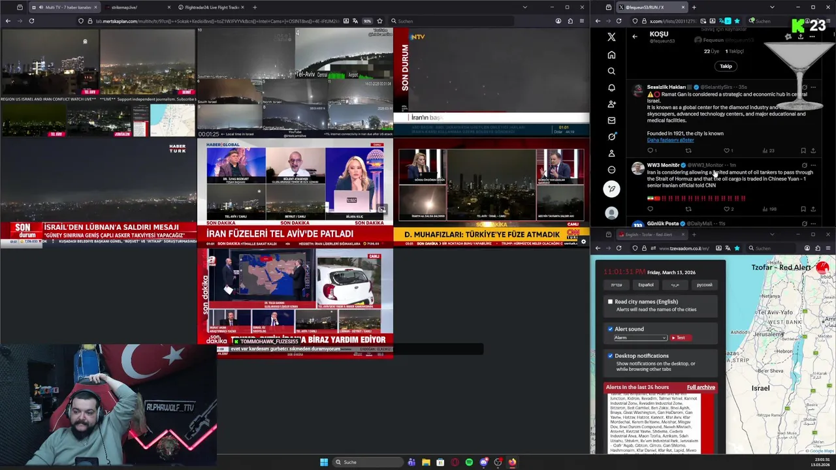Reply to WW3 Monitör post
Screen dimensions: 836x470
click(x=650, y=209)
